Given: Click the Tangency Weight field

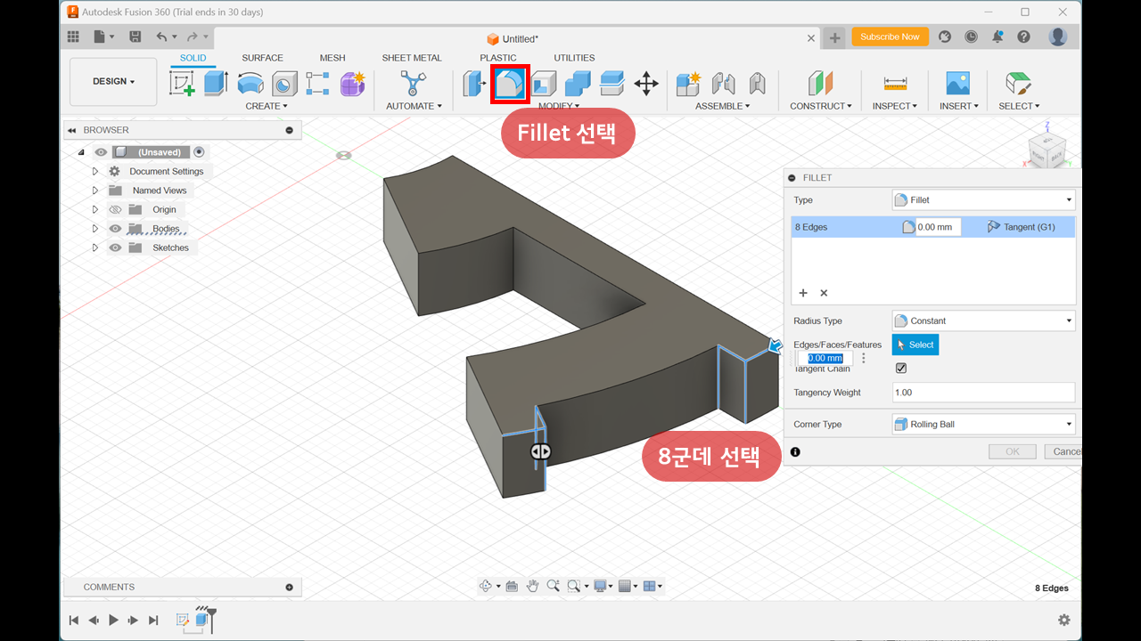Looking at the screenshot, I should tap(983, 393).
